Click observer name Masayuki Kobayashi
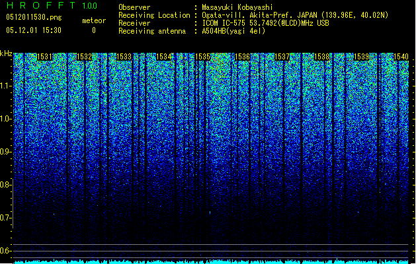This screenshot has height=264, width=416. coord(237,7)
